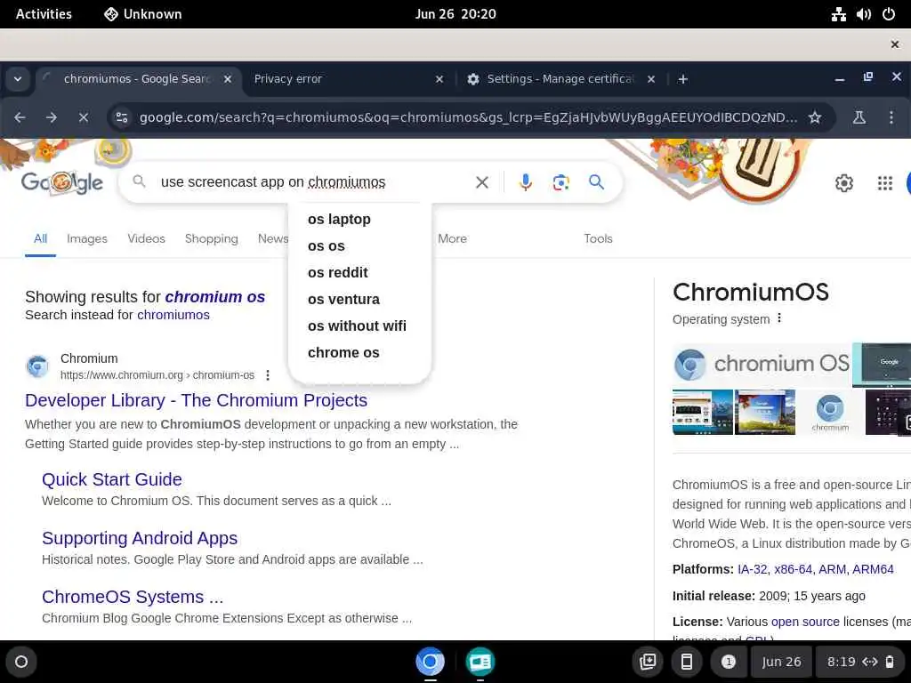The height and width of the screenshot is (683, 911).
Task: Open Supporting Android Apps link
Action: pos(140,538)
